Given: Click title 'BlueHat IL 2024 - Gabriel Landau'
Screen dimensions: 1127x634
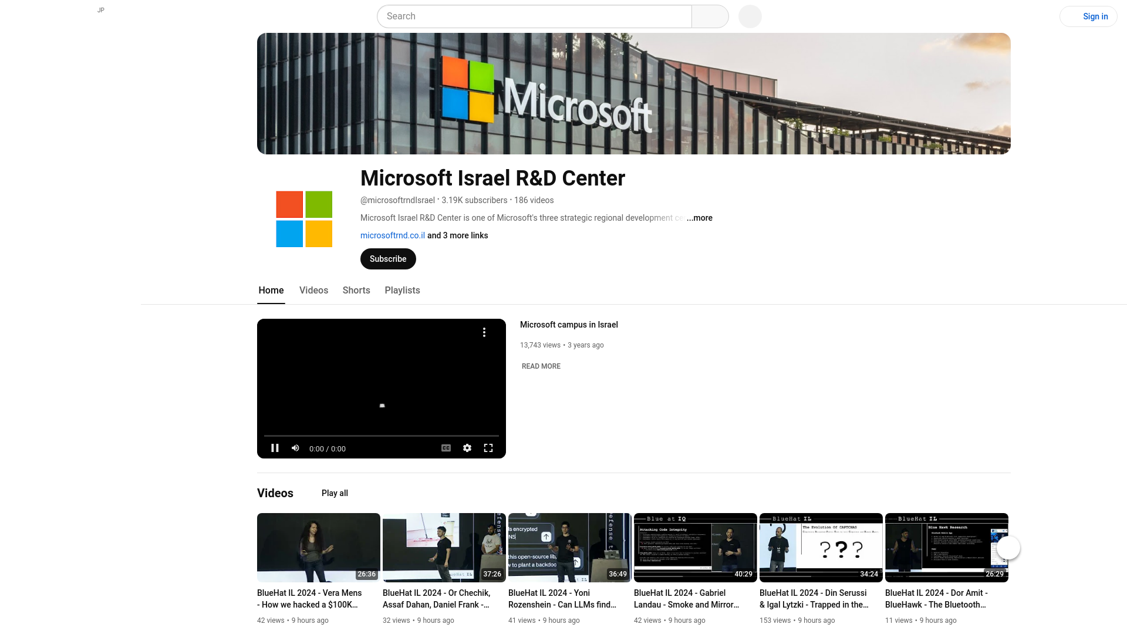Looking at the screenshot, I should coord(687,599).
